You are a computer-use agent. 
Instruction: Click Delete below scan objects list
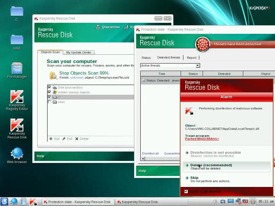pos(82,139)
